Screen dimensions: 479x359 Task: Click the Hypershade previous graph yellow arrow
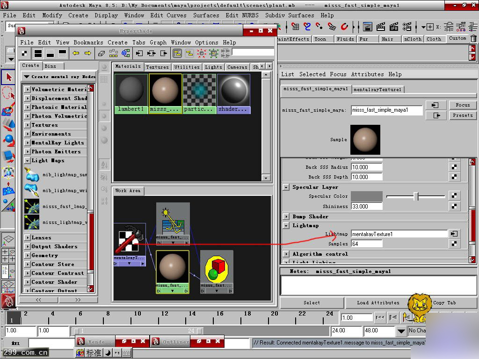click(76, 53)
